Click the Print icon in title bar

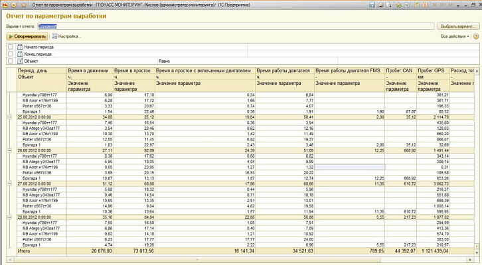coord(380,5)
